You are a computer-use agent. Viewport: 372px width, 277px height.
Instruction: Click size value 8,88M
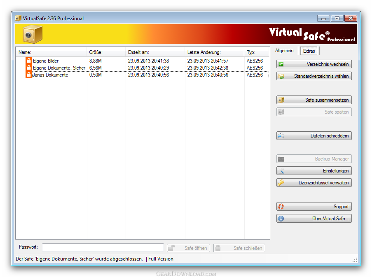tap(96, 61)
